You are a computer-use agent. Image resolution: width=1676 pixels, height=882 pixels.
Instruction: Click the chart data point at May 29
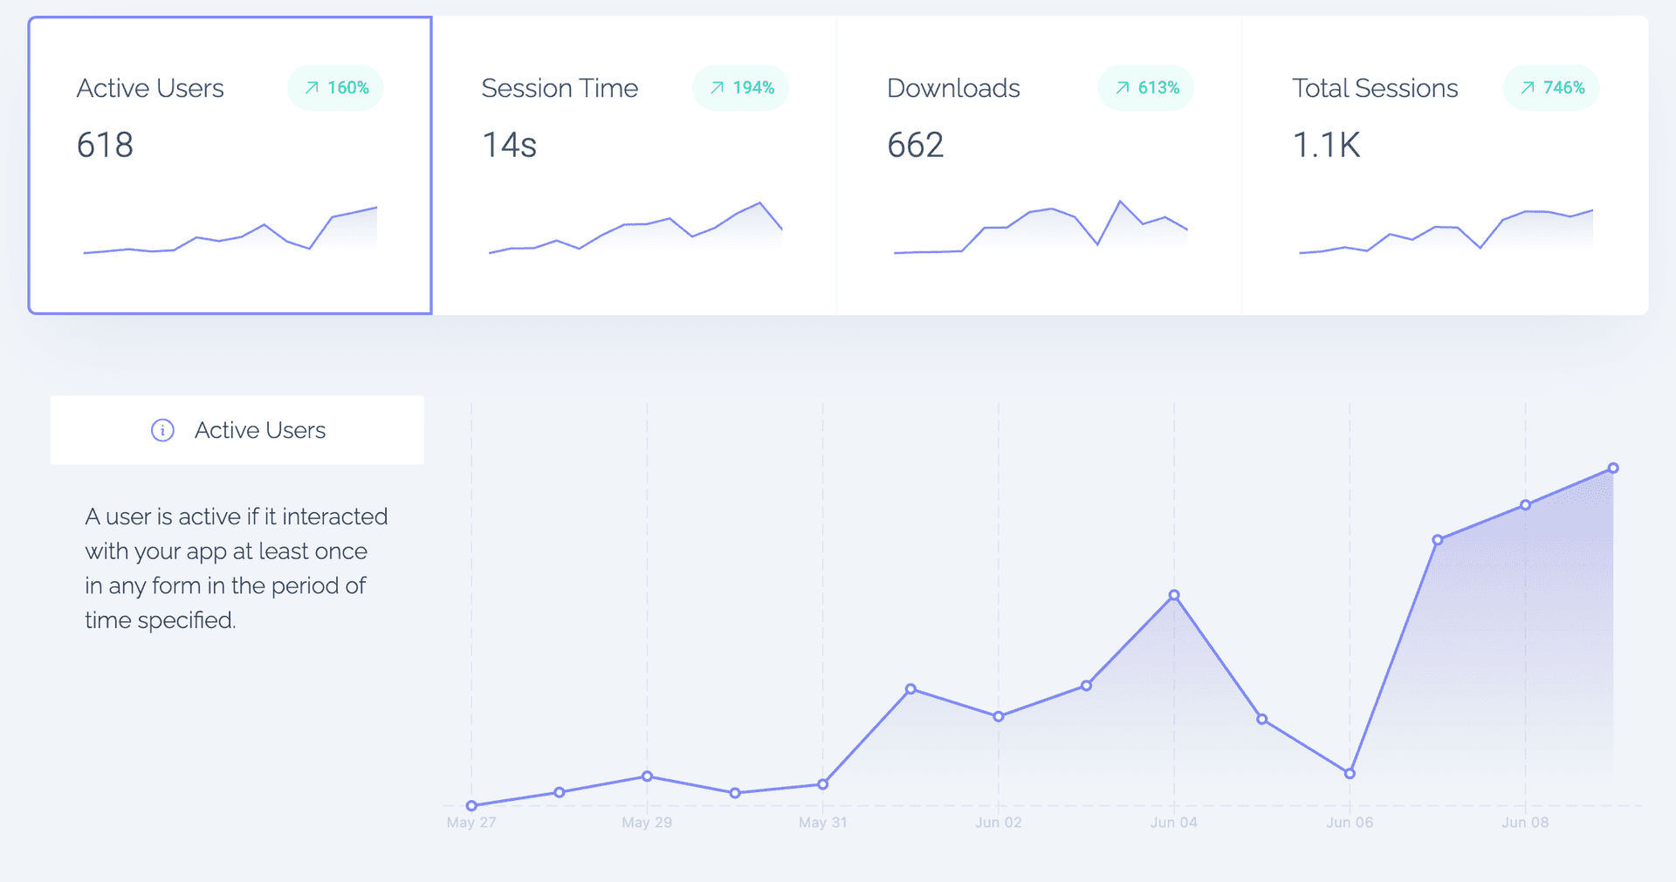tap(647, 776)
